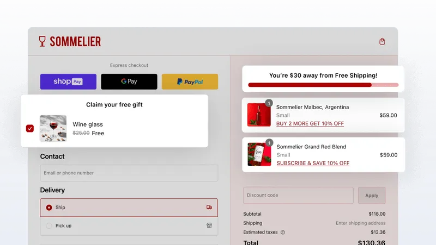Open the BUY 2 MORE GET 10% OFF link

(310, 124)
